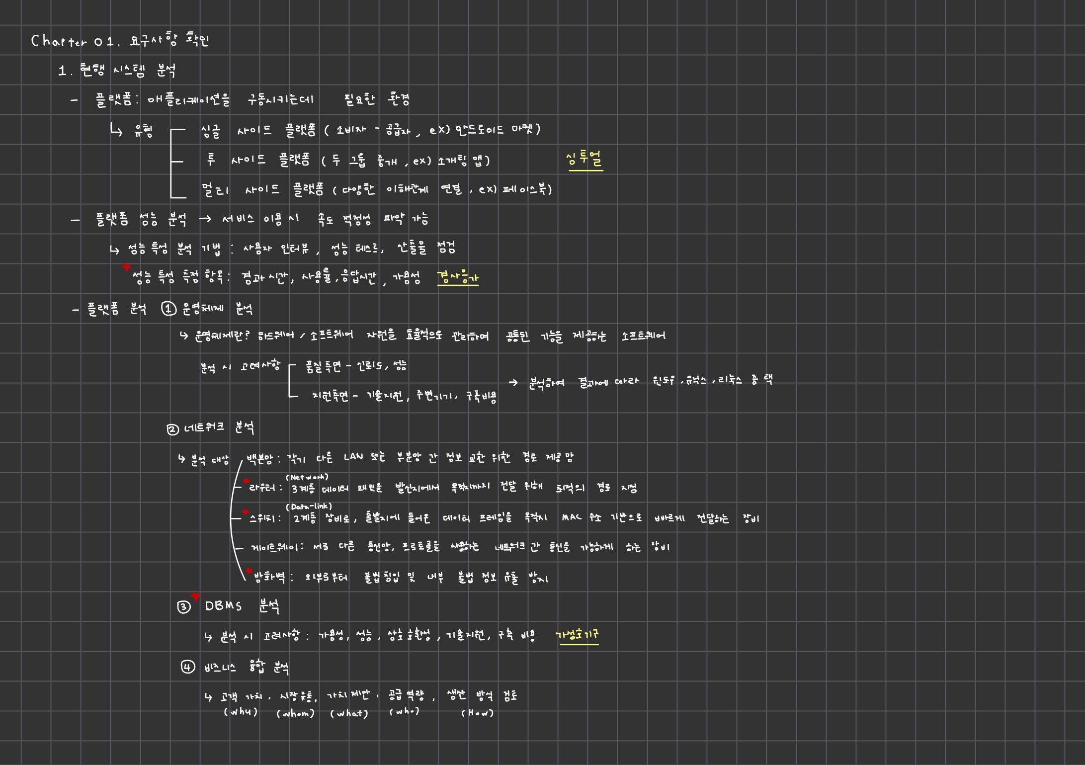This screenshot has height=765, width=1085.
Task: Click circled number 4 before 비즈니스 융합 분석
Action: 187,667
